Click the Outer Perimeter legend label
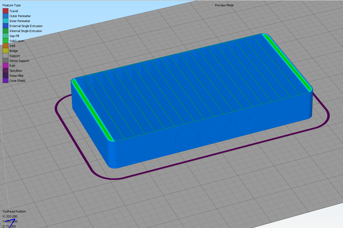 point(20,16)
